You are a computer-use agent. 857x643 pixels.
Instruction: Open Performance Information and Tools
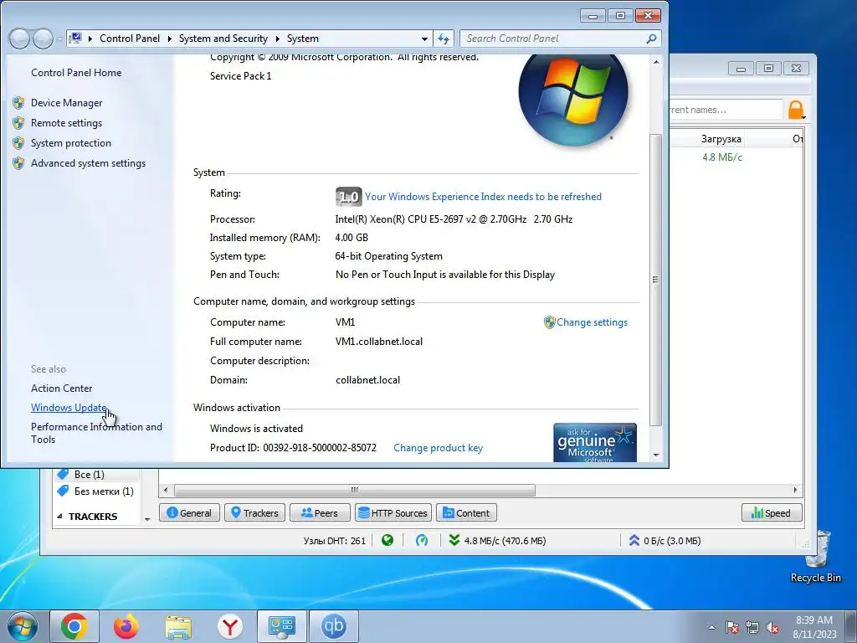point(96,433)
